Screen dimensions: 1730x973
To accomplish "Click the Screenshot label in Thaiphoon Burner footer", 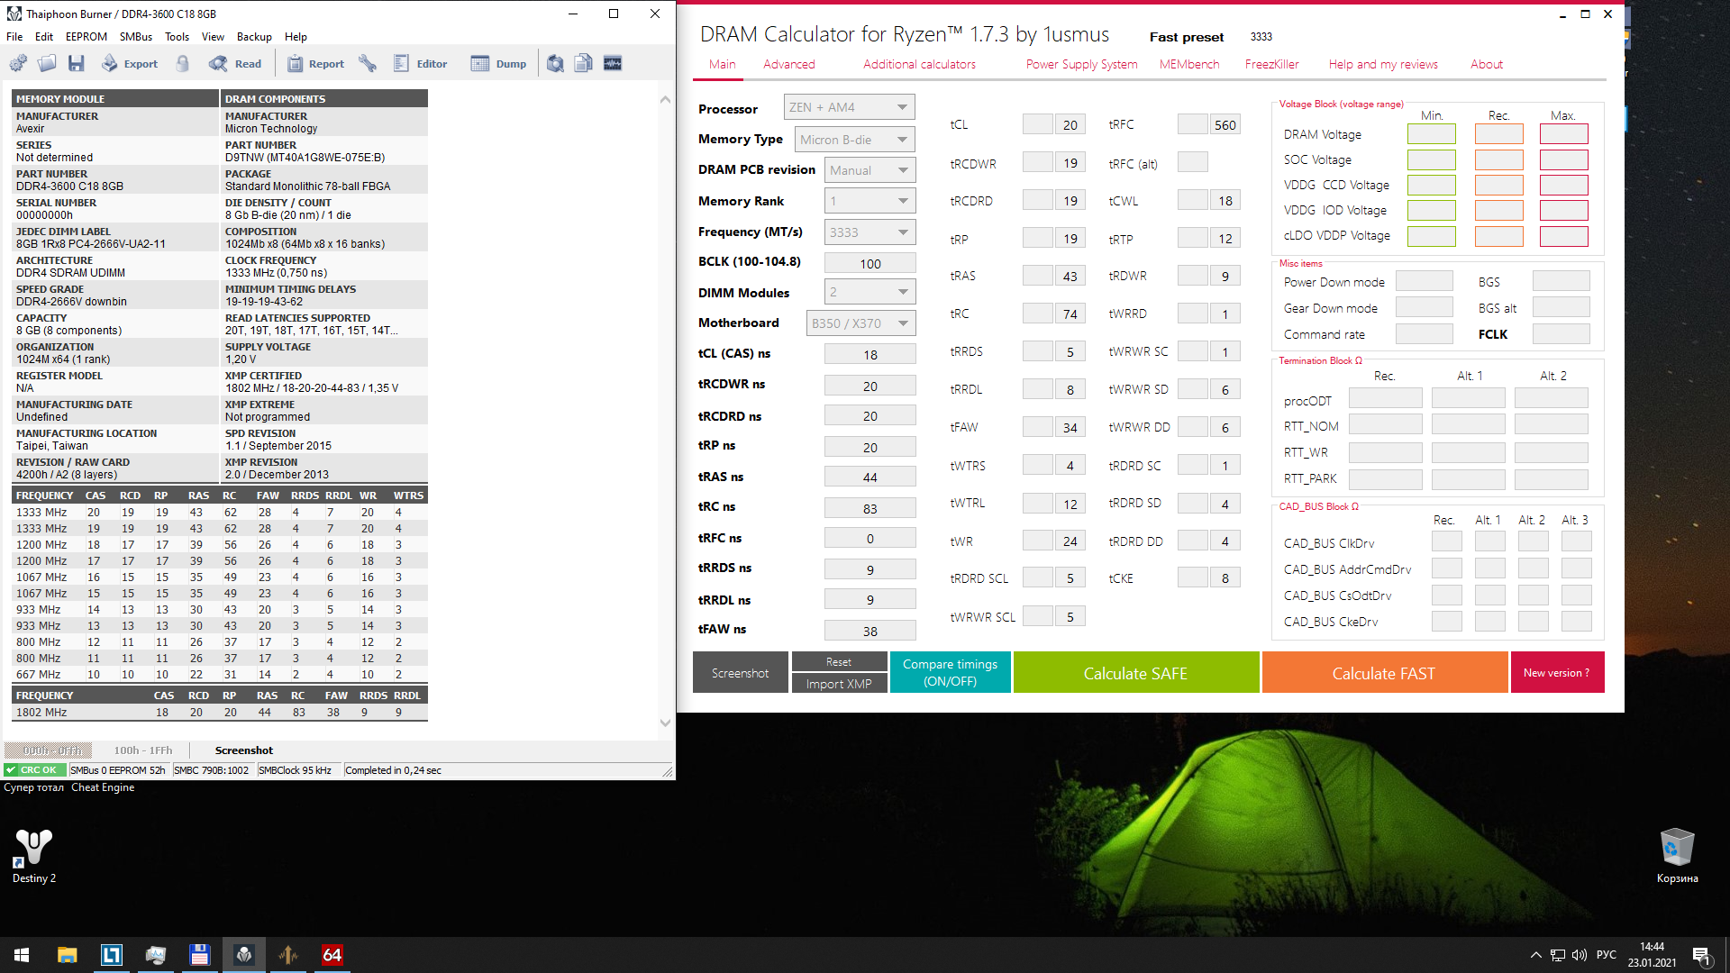I will pos(244,750).
